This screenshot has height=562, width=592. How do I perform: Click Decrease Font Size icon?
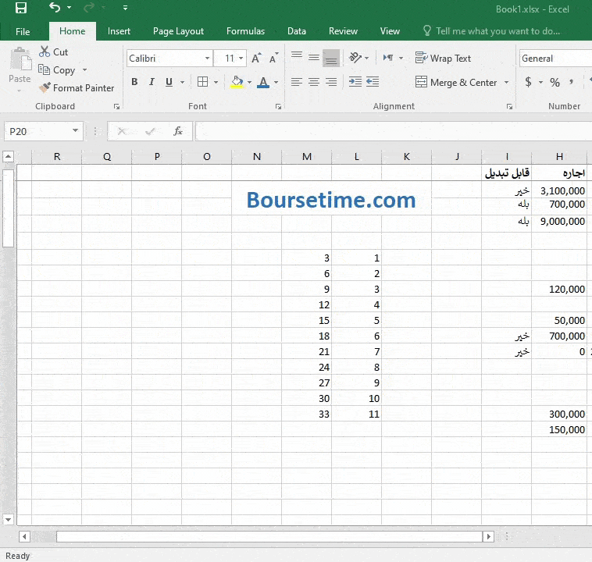[273, 58]
